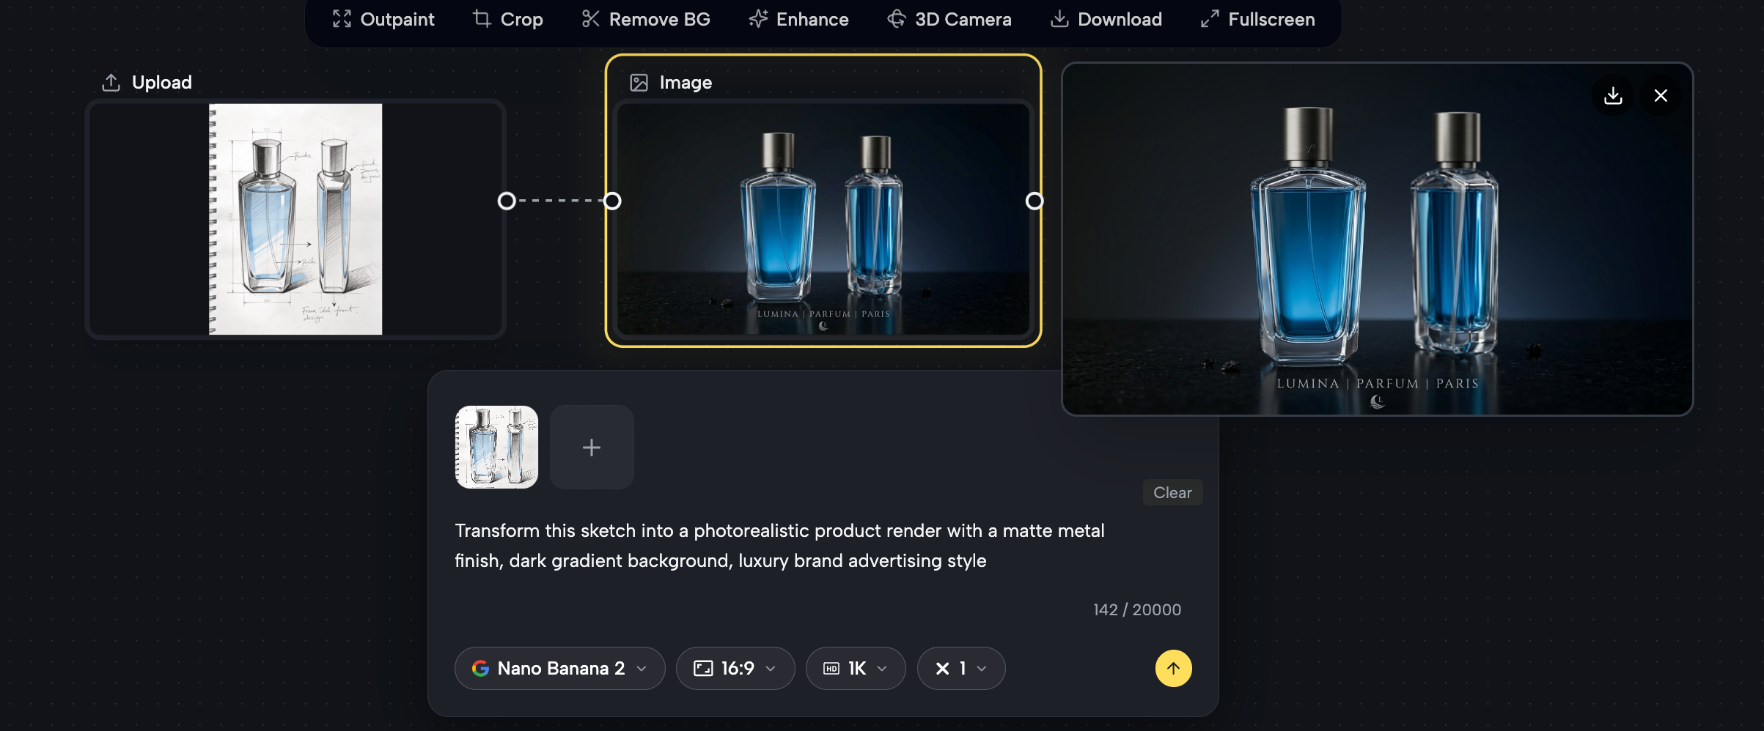Apply the Enhance sparkle tool
The image size is (1764, 731).
(798, 20)
